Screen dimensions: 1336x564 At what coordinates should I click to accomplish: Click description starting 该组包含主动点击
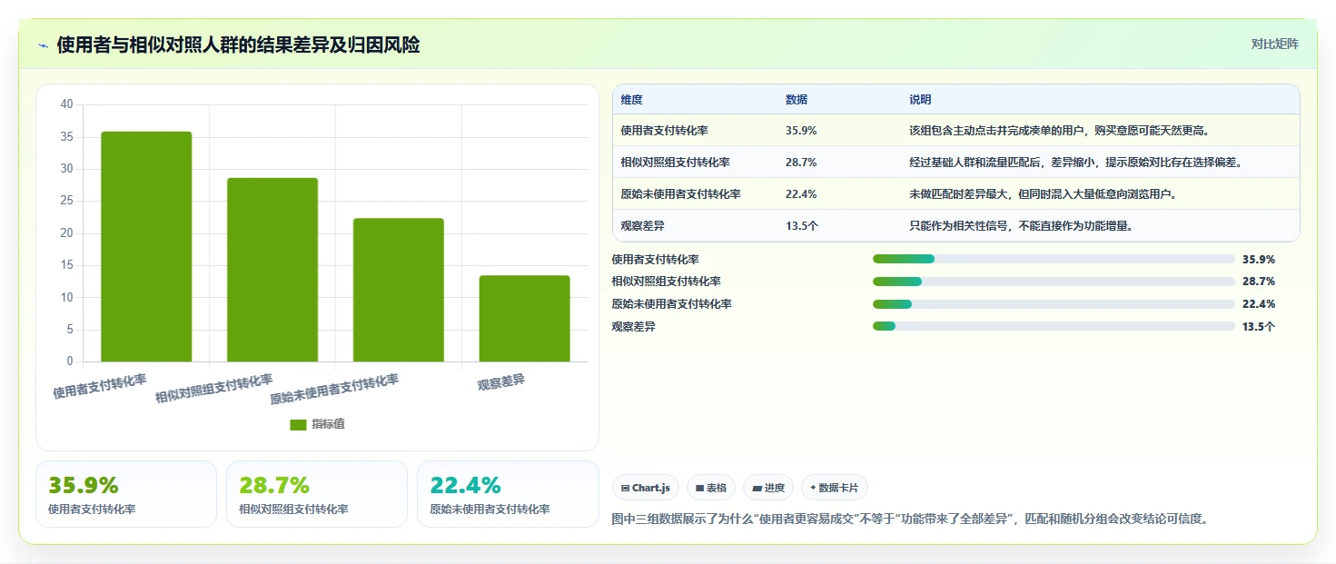point(1059,131)
